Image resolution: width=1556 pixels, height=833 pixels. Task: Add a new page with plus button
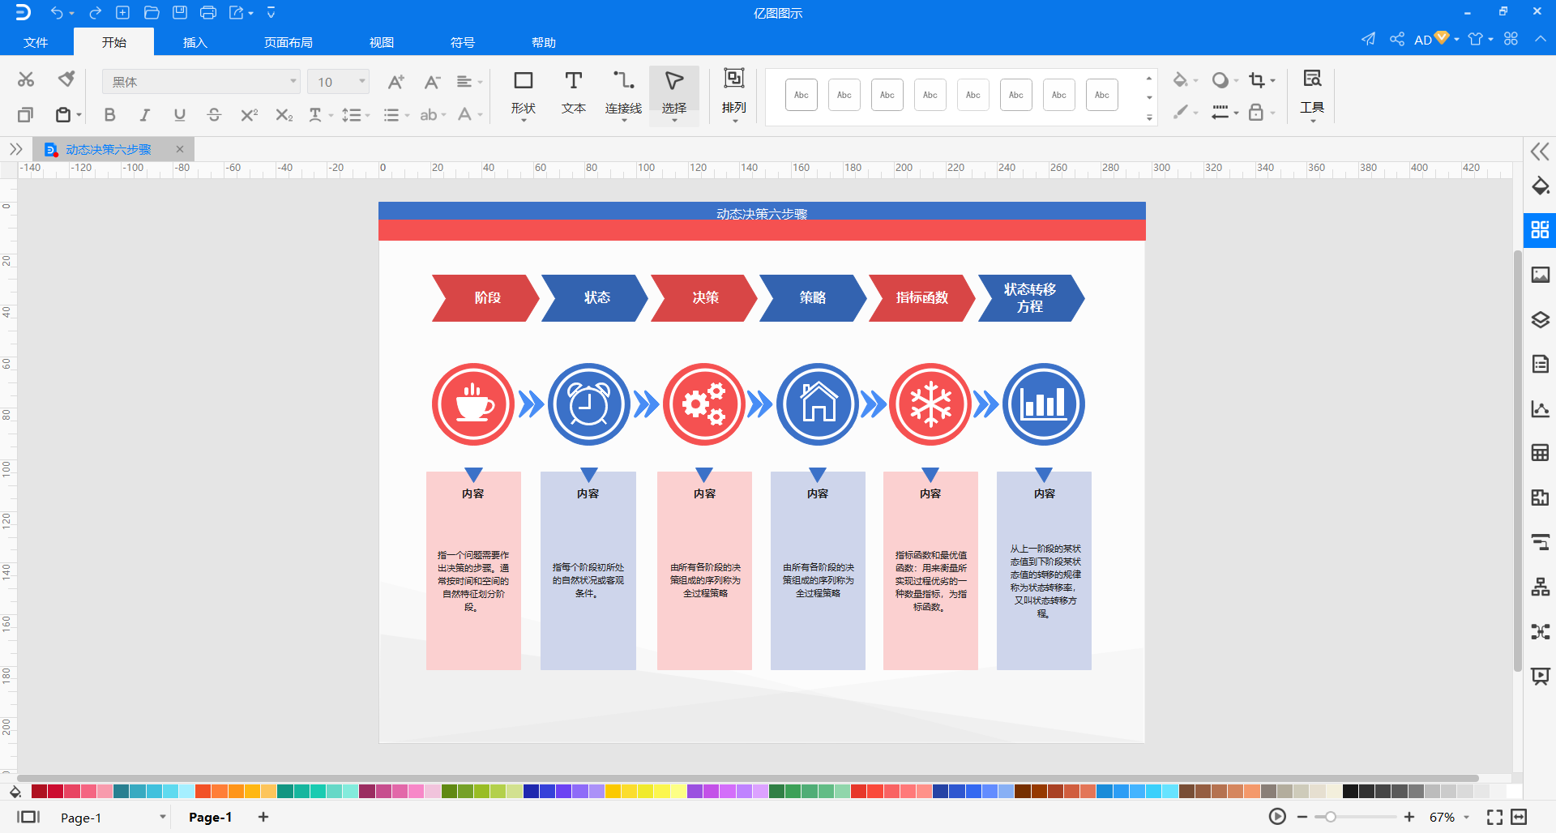coord(263,817)
